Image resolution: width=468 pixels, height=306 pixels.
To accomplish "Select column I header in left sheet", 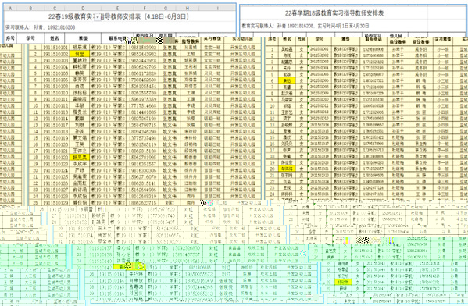I will click(217, 8).
